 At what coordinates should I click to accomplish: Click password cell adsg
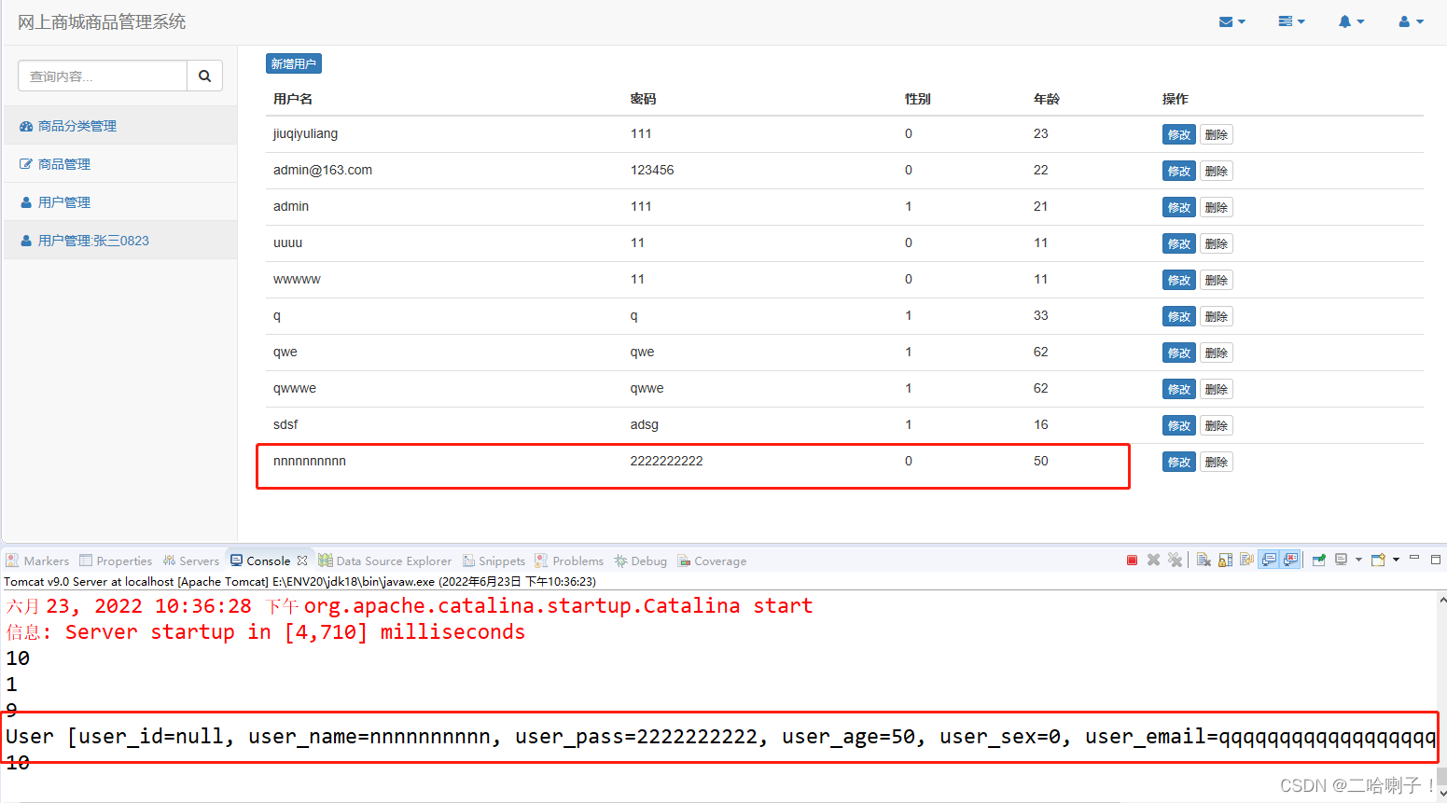[645, 424]
